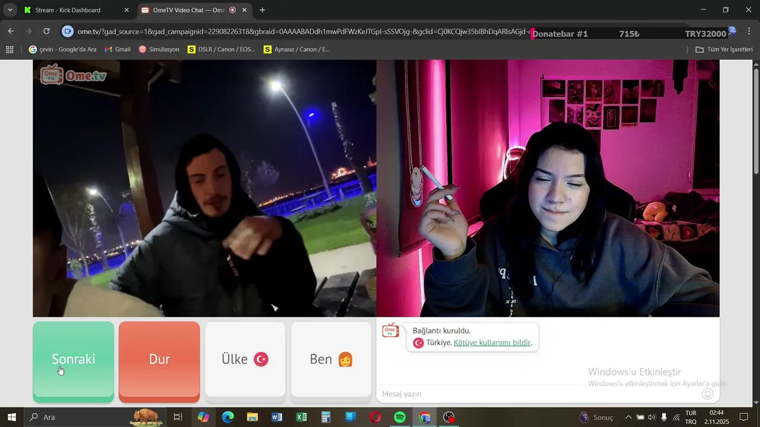This screenshot has height=427, width=760.
Task: Close the OmeTV Video Chat tab
Action: pos(244,10)
